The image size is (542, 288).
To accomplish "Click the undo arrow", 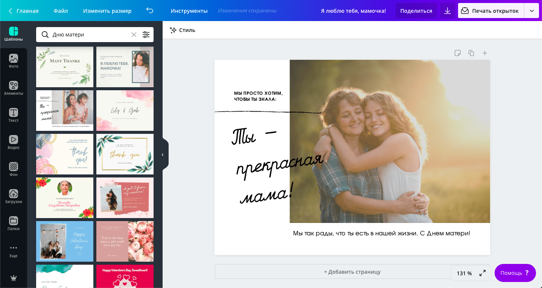I will click(x=150, y=11).
